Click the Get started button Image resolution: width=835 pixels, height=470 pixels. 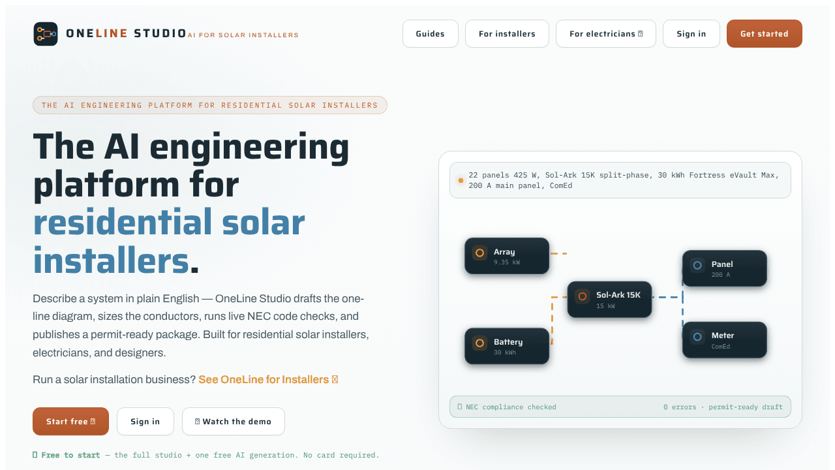pyautogui.click(x=765, y=34)
